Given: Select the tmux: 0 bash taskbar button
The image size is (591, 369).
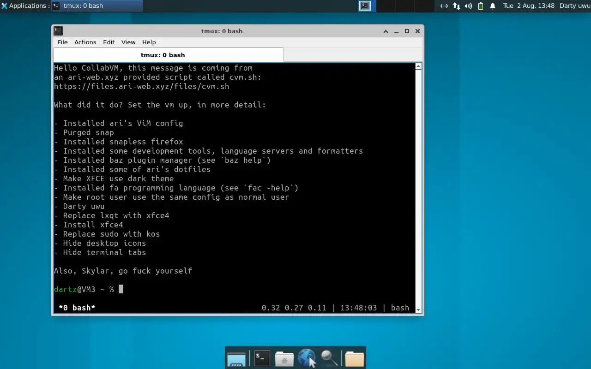Looking at the screenshot, I should tap(96, 6).
